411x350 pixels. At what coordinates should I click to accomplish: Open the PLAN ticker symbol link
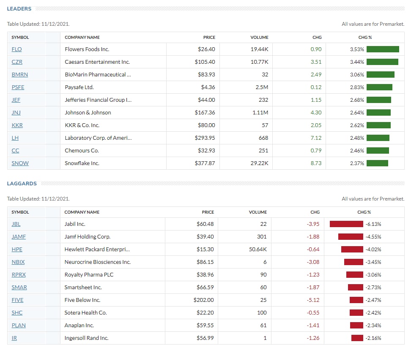pos(19,325)
